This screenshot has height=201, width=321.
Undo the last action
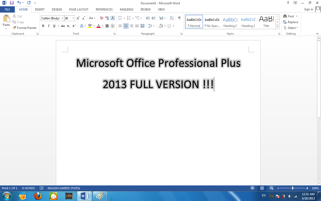point(19,3)
